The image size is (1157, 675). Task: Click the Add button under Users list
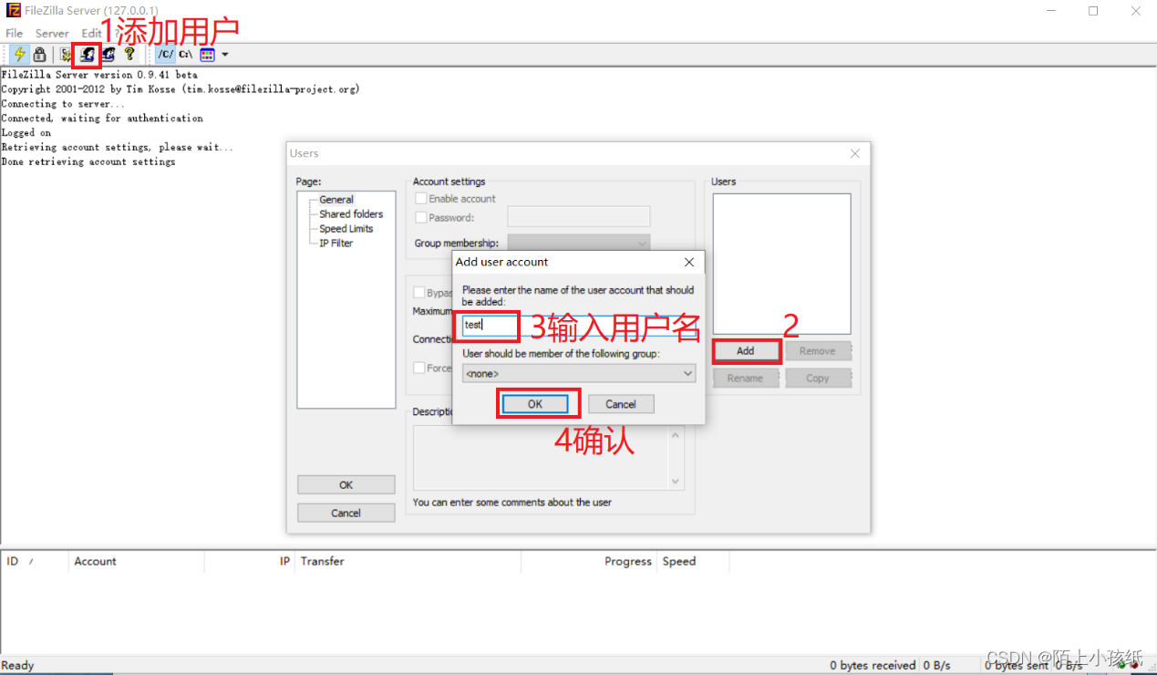coord(745,350)
